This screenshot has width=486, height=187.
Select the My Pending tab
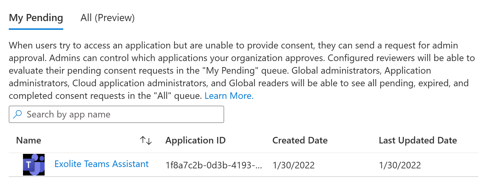(36, 18)
